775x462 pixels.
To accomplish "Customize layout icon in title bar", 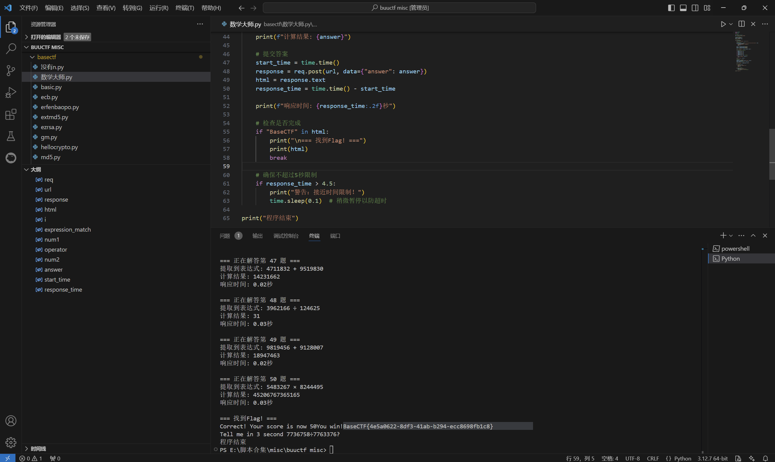I will pyautogui.click(x=707, y=8).
